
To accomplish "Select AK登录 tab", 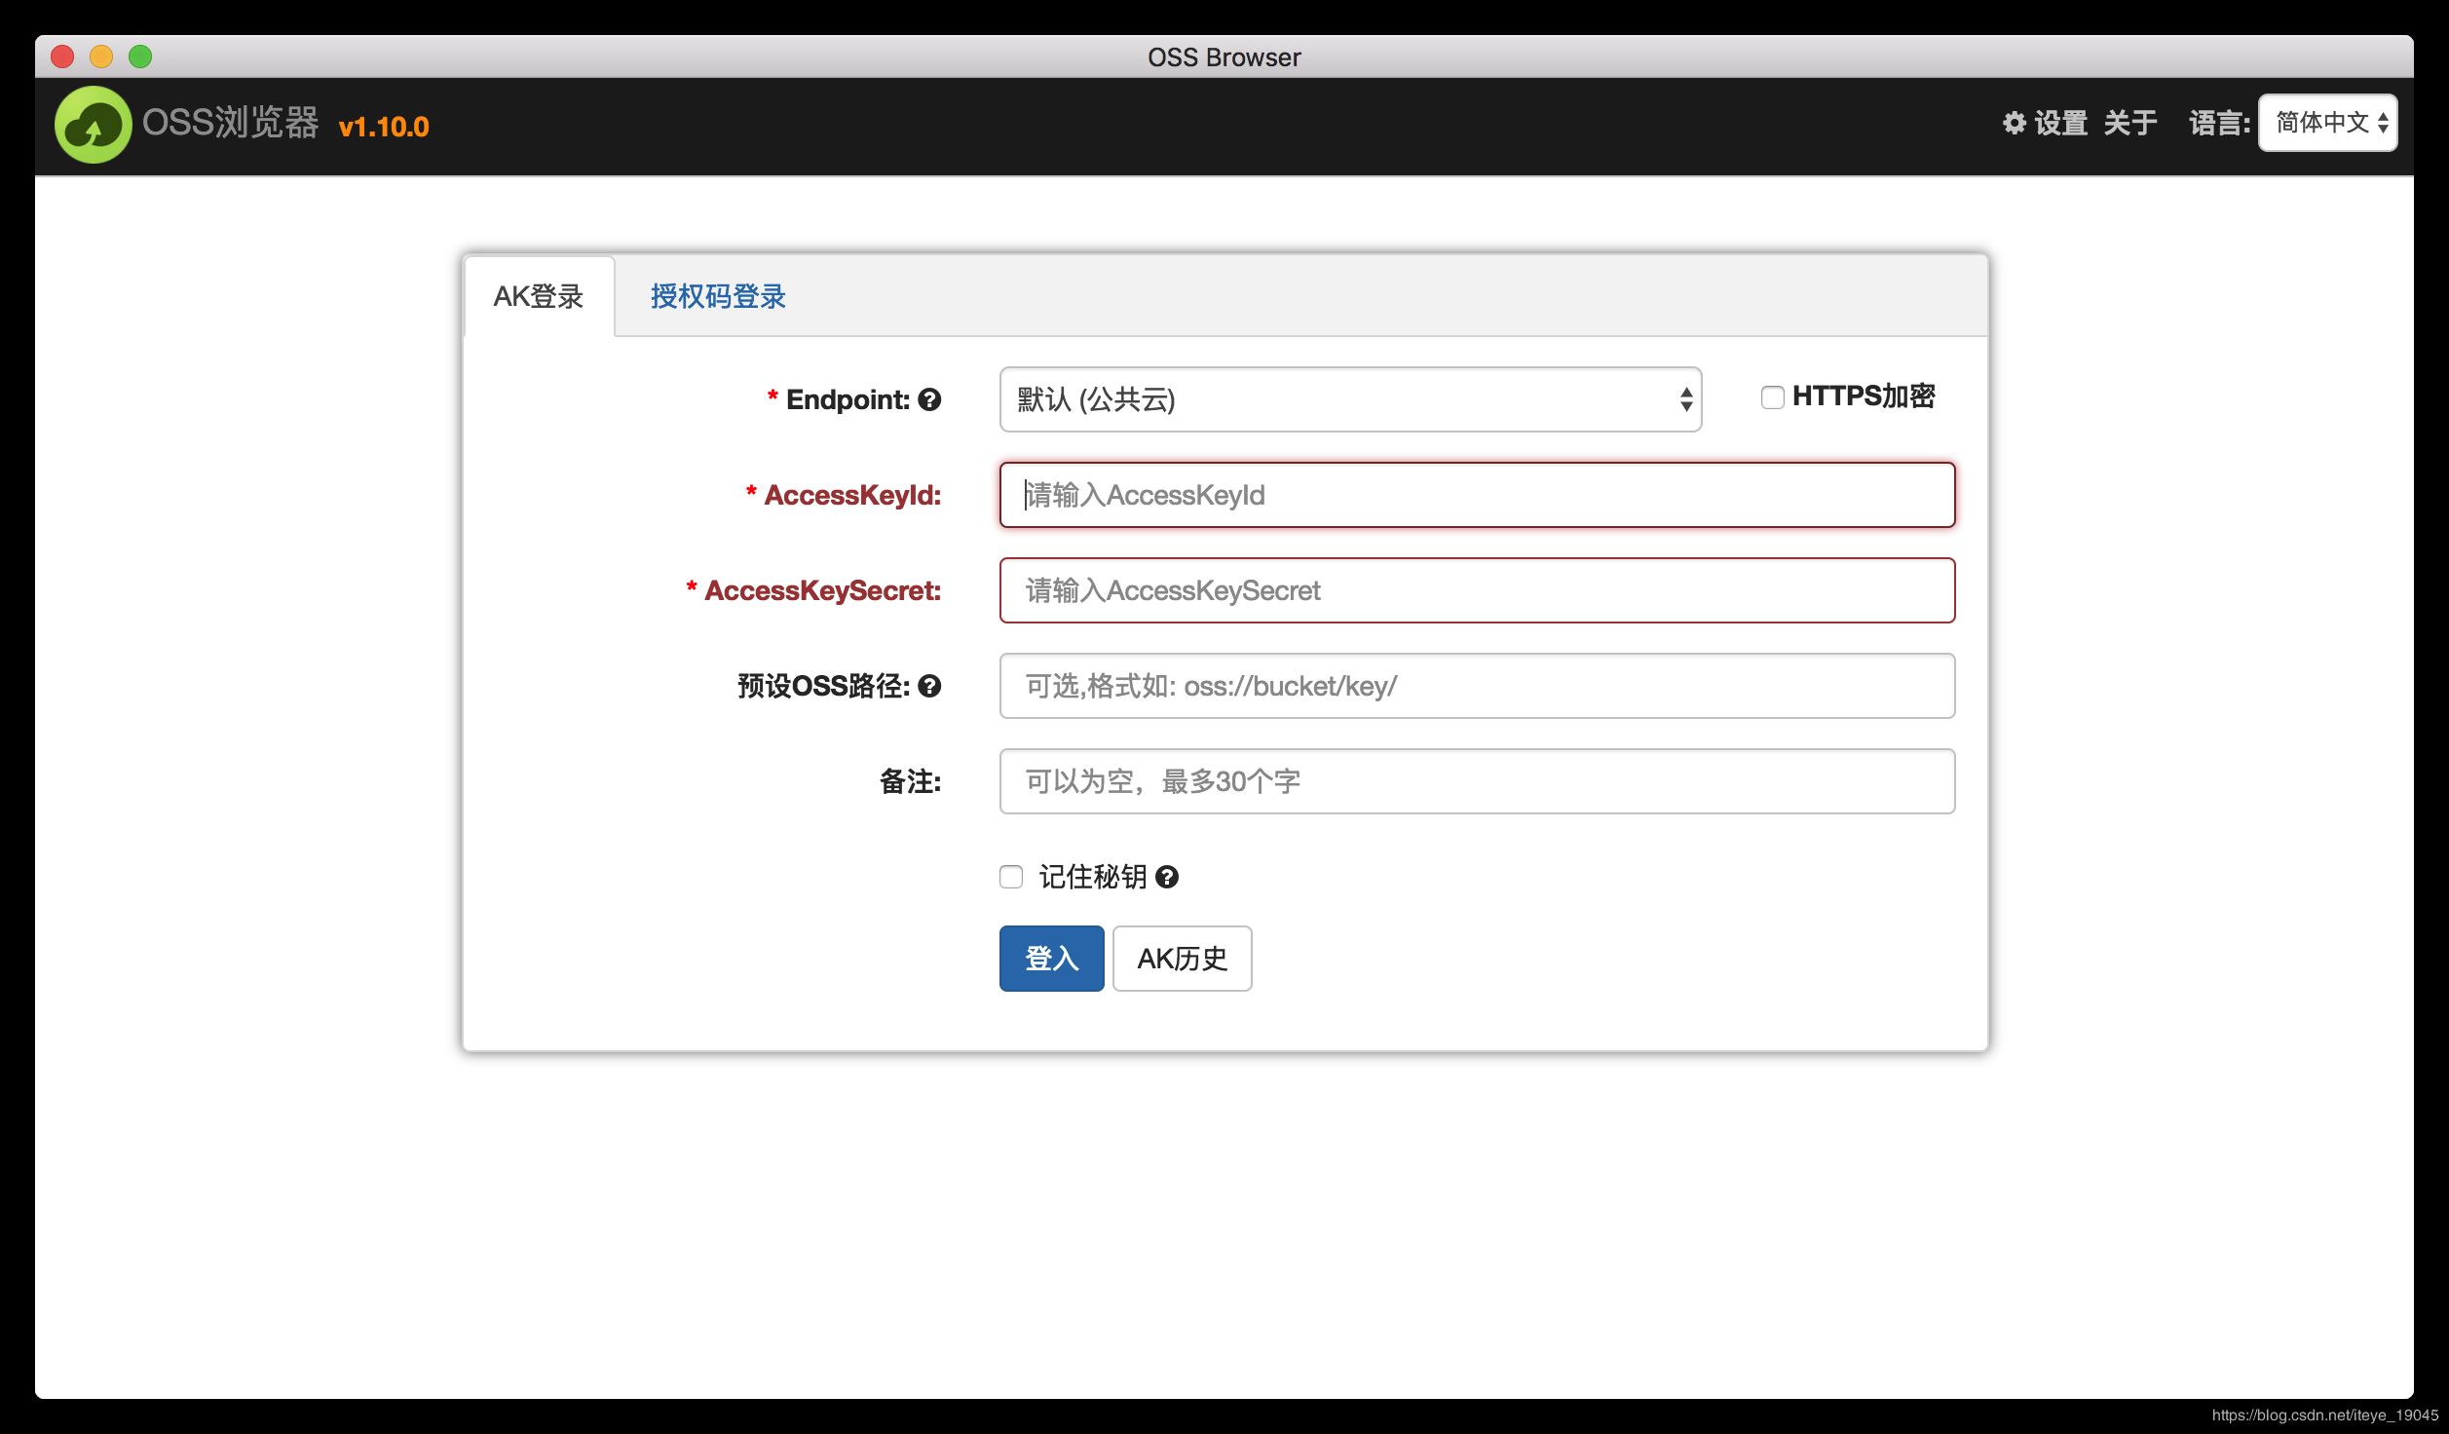I will point(538,295).
